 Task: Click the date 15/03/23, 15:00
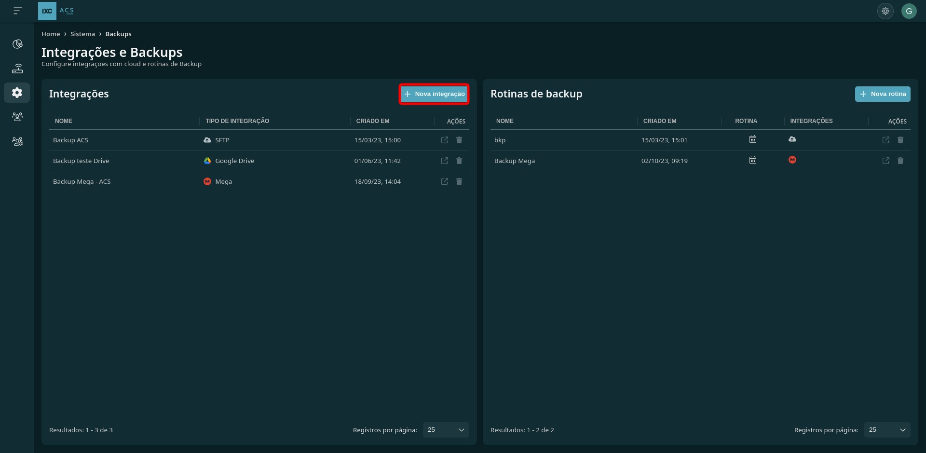(x=378, y=140)
